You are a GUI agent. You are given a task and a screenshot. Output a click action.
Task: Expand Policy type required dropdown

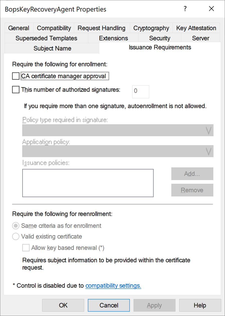[x=118, y=130]
